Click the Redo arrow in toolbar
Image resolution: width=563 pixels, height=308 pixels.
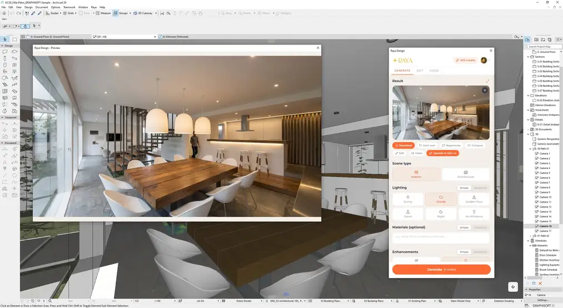18,13
